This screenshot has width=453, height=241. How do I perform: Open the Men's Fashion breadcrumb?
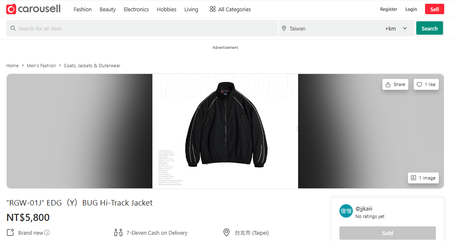[x=41, y=66]
